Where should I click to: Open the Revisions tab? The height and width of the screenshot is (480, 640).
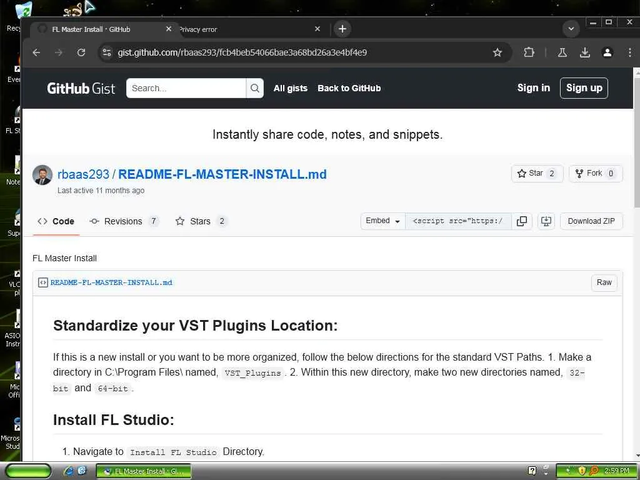124,221
